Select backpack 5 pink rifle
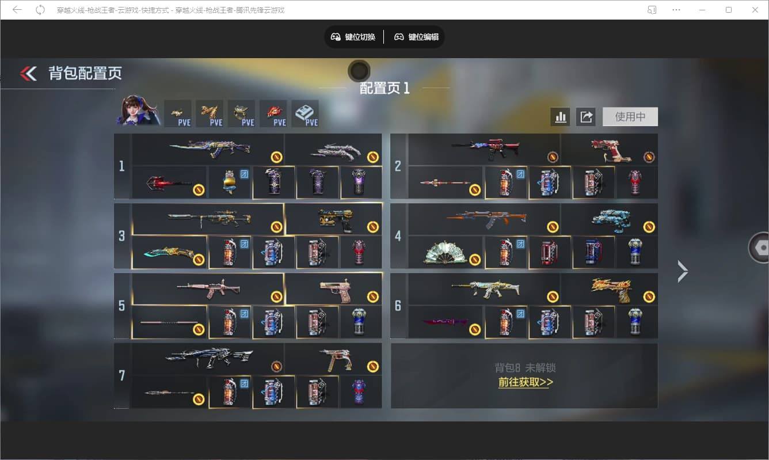The width and height of the screenshot is (769, 460). coord(208,289)
